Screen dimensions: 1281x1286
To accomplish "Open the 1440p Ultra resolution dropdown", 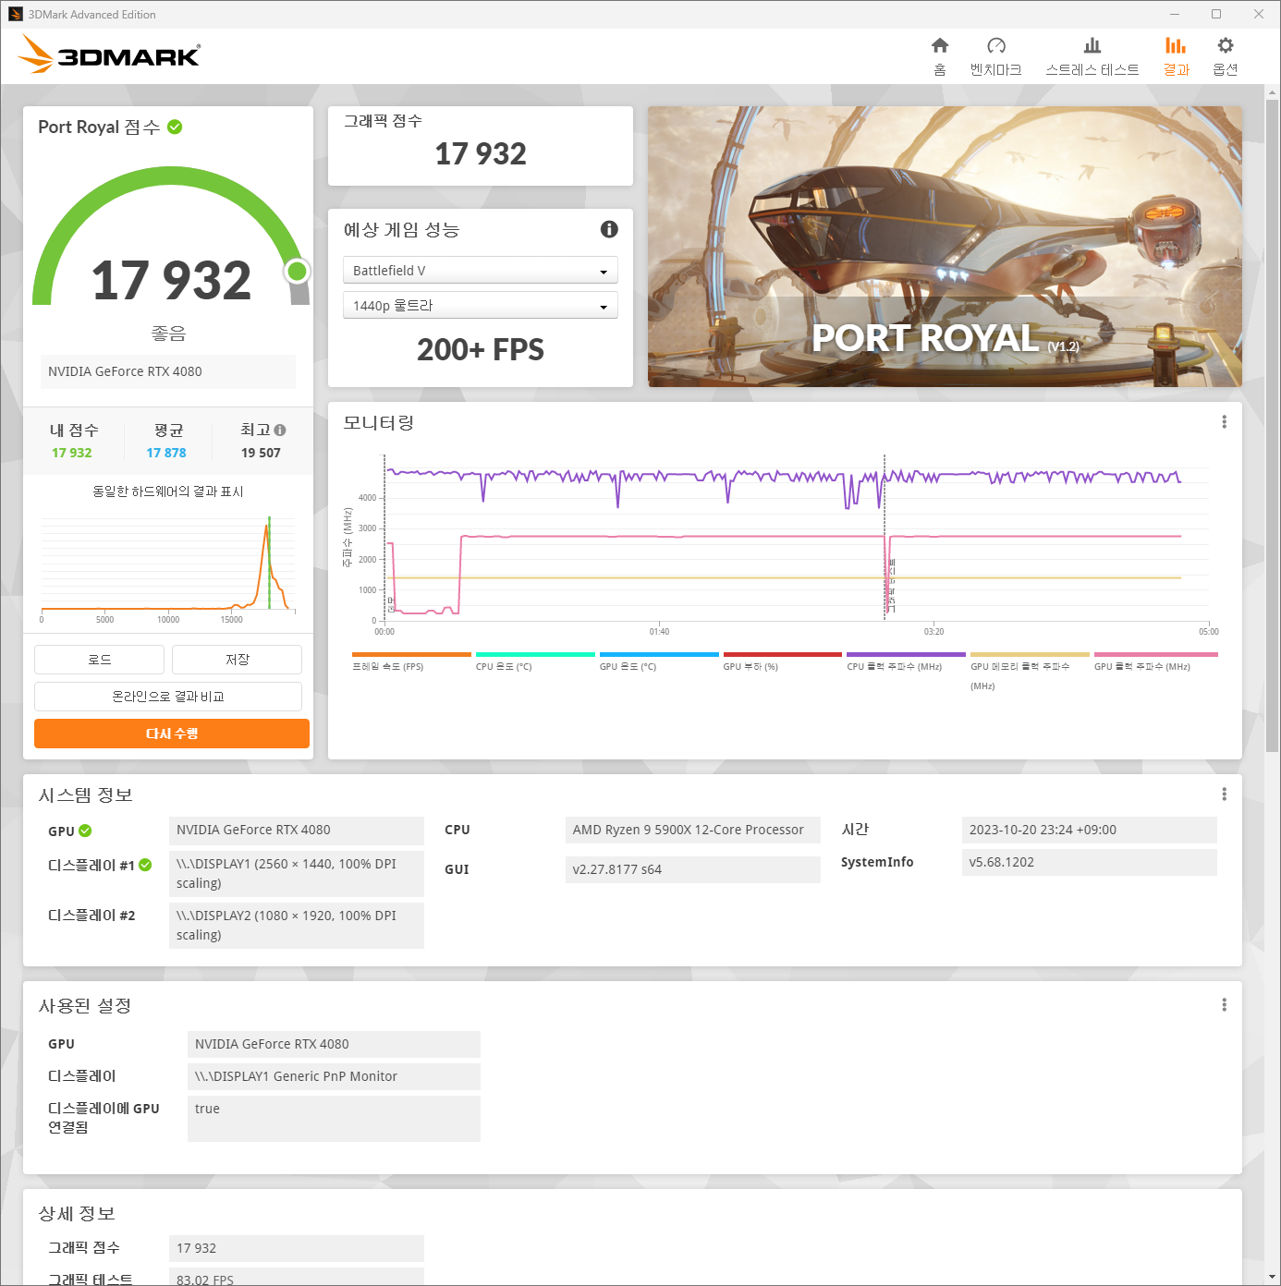I will pyautogui.click(x=480, y=306).
